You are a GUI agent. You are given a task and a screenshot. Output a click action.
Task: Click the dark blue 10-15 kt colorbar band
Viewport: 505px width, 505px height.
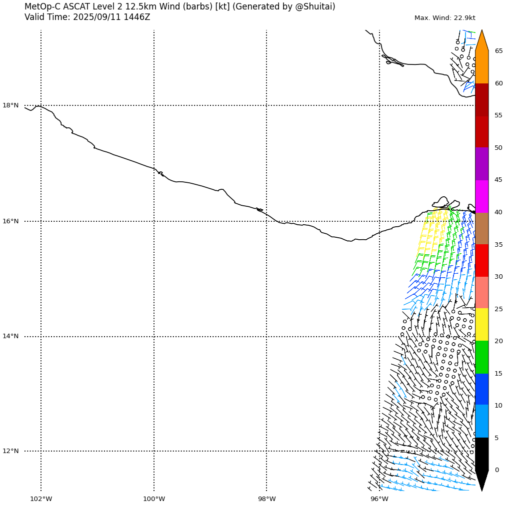click(482, 390)
